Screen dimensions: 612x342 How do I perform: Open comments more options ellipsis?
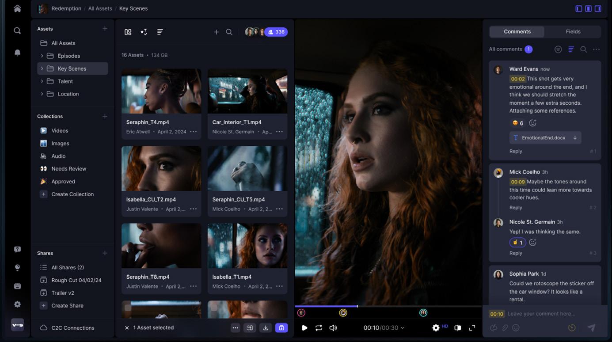(596, 49)
